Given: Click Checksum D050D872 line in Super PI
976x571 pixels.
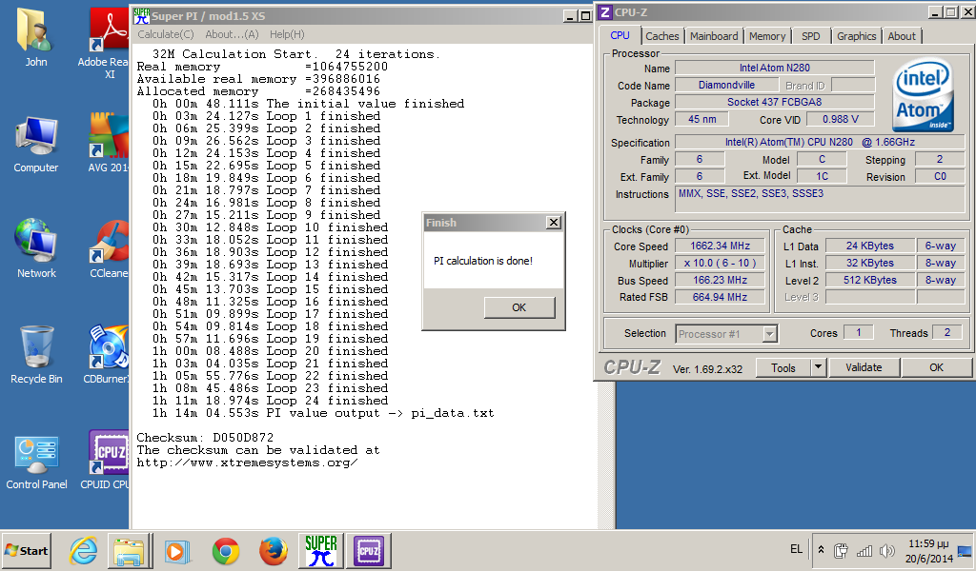Looking at the screenshot, I should pos(205,438).
